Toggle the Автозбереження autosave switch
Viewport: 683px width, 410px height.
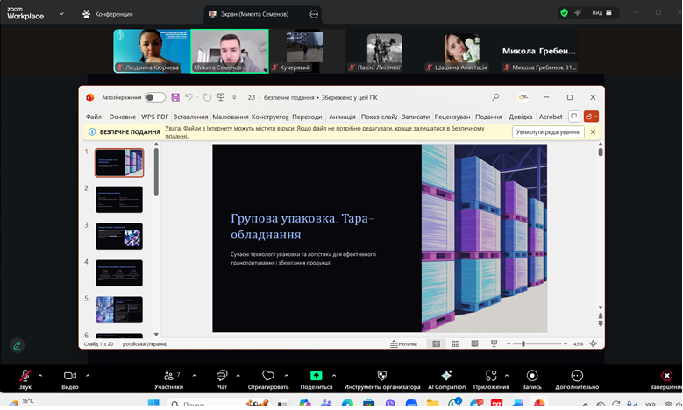click(x=155, y=97)
